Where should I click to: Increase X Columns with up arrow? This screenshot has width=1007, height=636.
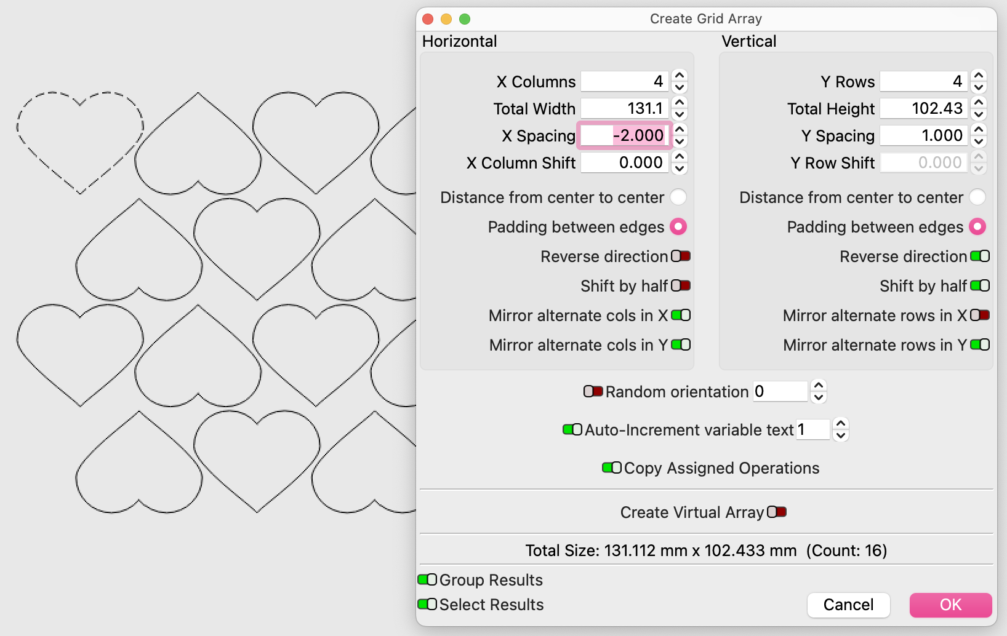(x=680, y=76)
